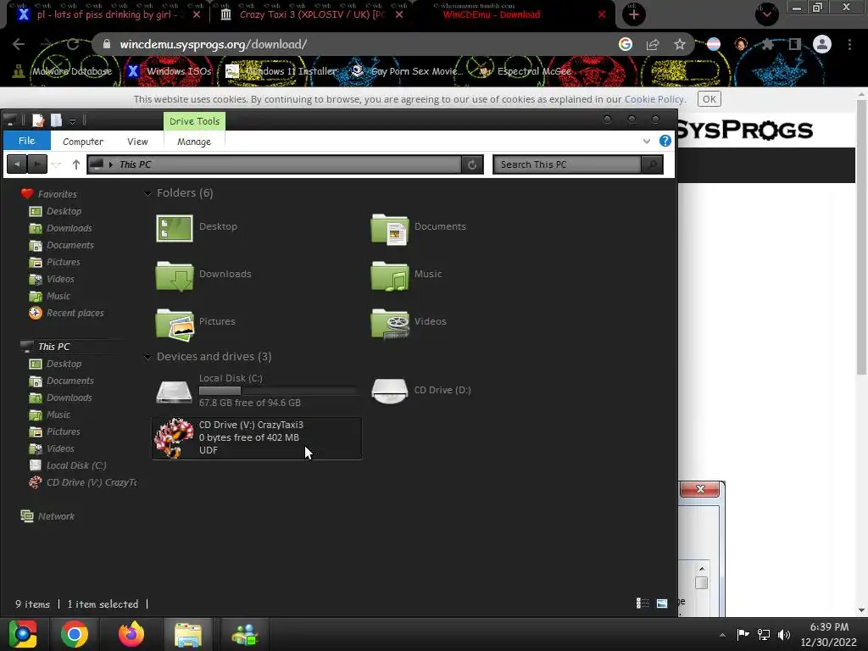This screenshot has height=651, width=868.
Task: Click the volume speaker tray icon
Action: point(784,634)
